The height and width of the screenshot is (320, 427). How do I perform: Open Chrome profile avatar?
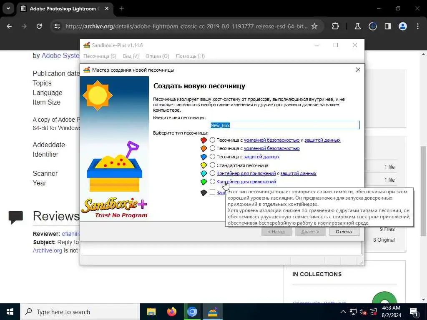coord(402,26)
